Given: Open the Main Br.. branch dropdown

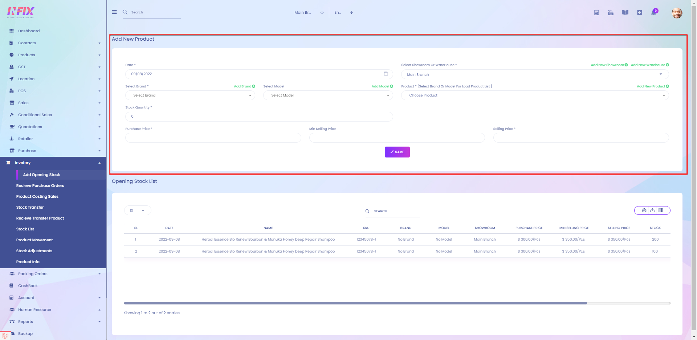Looking at the screenshot, I should [309, 12].
